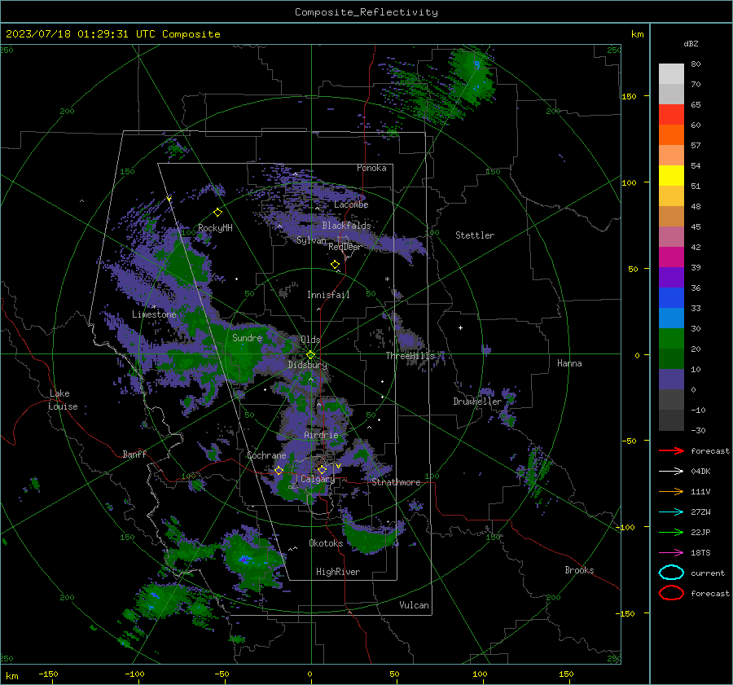Select the Sundre location label

[248, 338]
